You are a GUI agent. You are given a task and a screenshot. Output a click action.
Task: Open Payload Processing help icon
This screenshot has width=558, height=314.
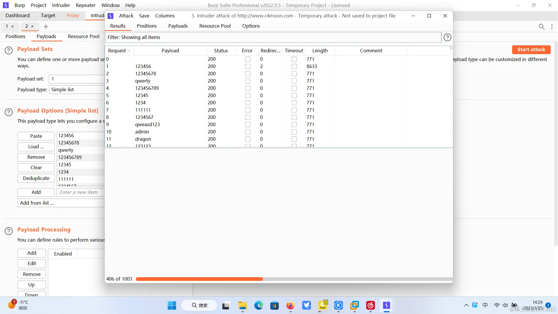coord(9,231)
